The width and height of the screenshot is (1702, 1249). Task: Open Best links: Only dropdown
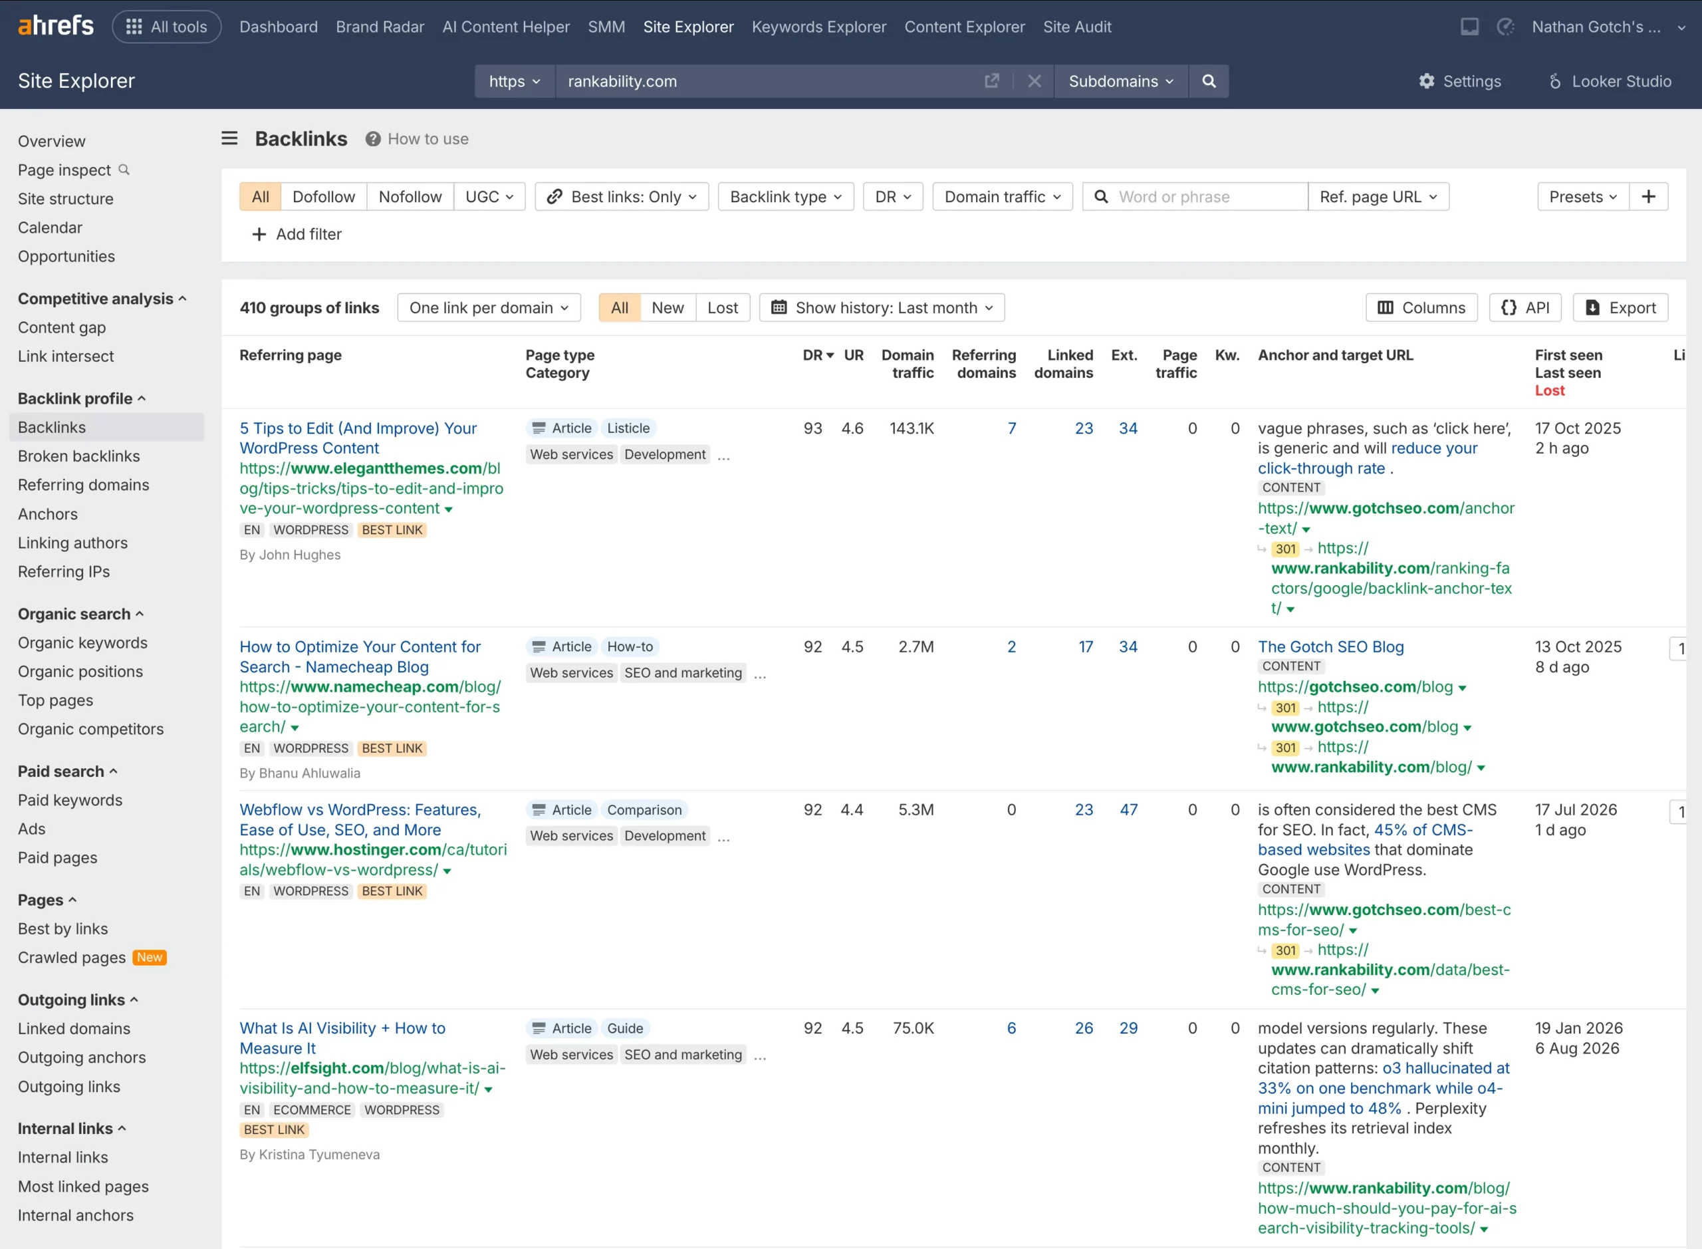pos(621,197)
